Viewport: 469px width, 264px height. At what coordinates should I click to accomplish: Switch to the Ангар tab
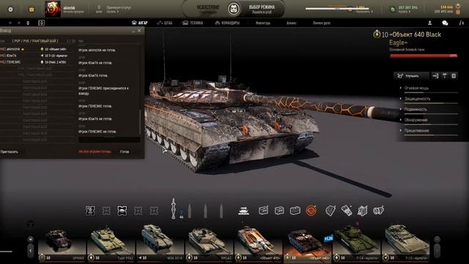click(x=140, y=23)
